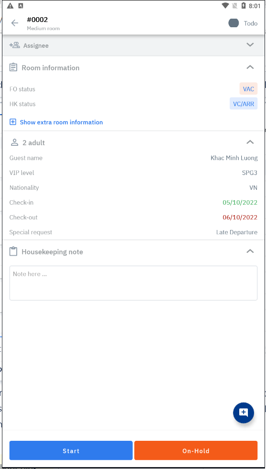Click the housekeeping note text field
Image resolution: width=266 pixels, height=469 pixels.
[133, 283]
